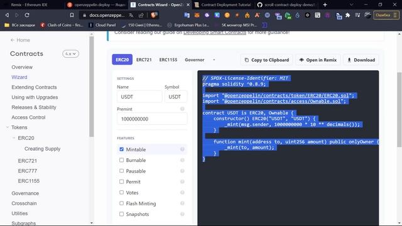
Task: Switch to Contract Deployment Tutorial tab
Action: pos(224,4)
